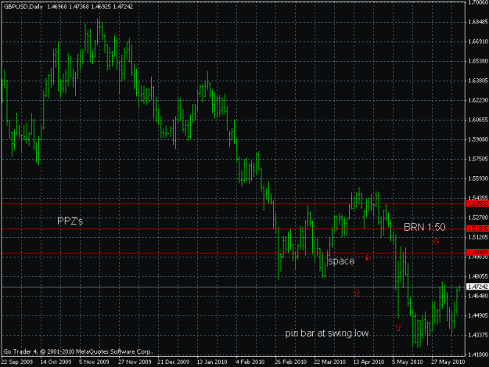Click the "space" text label
Image resolution: width=489 pixels, height=367 pixels.
[x=341, y=261]
